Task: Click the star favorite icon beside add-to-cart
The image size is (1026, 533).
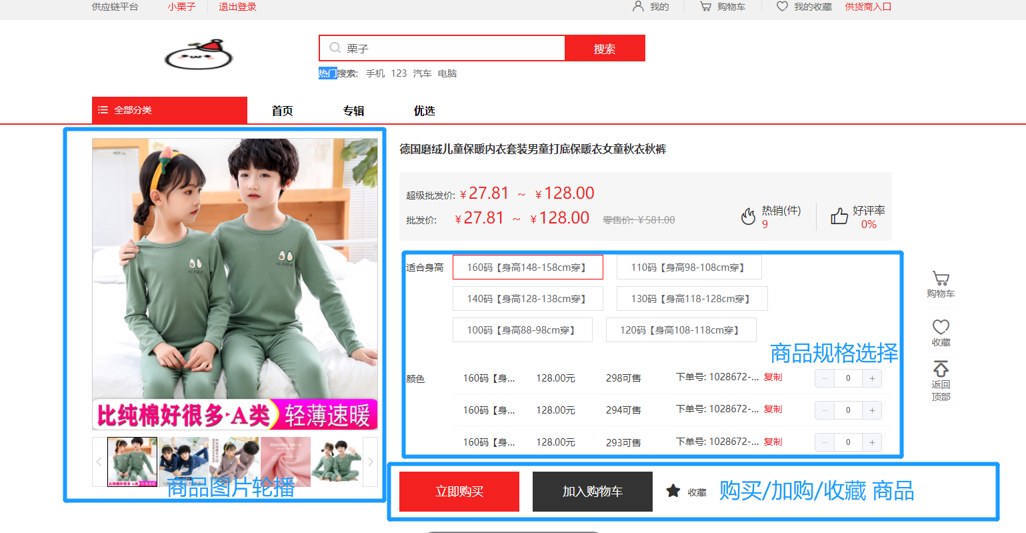Action: pyautogui.click(x=673, y=492)
